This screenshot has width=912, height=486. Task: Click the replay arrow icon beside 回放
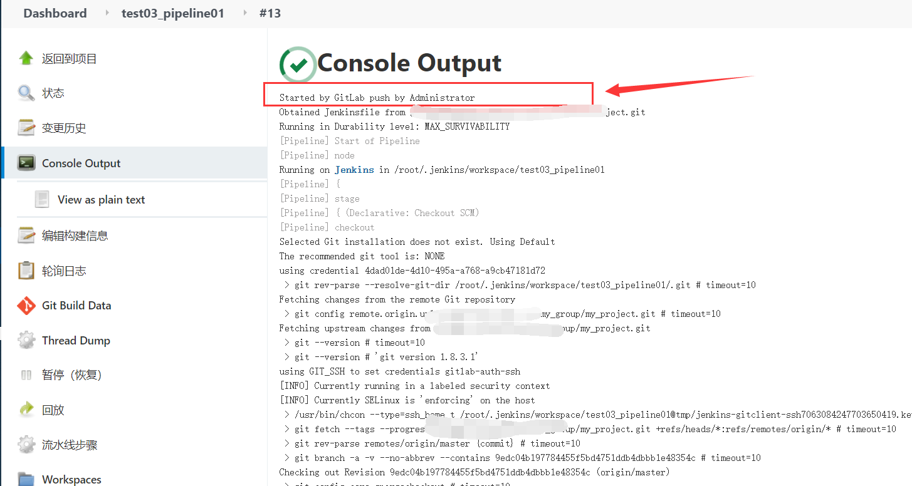[x=26, y=410]
